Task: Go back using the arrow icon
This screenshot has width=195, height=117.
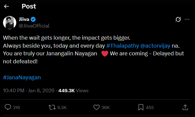Action: [7, 6]
